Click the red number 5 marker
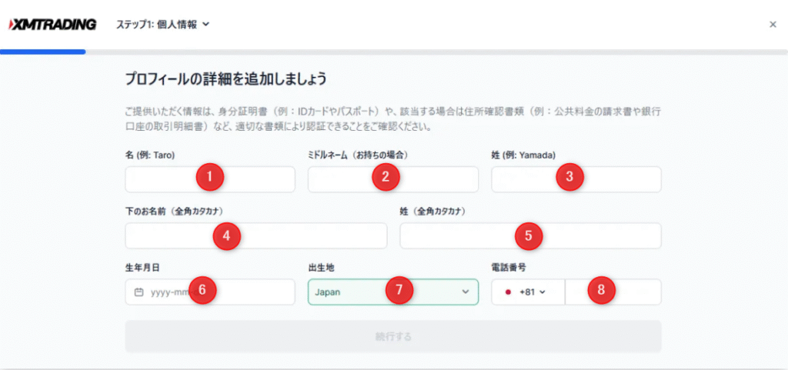Screen dimensions: 788x370 coord(529,236)
